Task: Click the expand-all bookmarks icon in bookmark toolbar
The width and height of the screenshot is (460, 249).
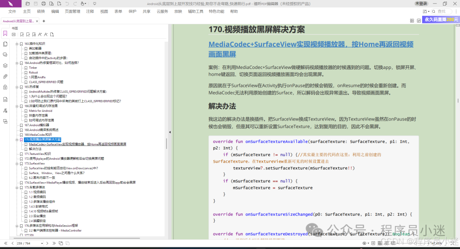Action: click(x=14, y=34)
